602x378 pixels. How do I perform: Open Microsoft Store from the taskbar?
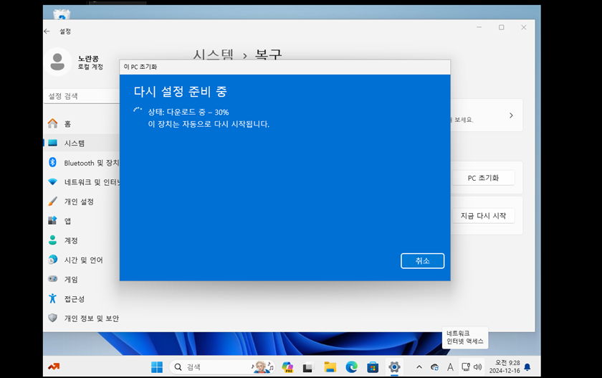(x=373, y=367)
